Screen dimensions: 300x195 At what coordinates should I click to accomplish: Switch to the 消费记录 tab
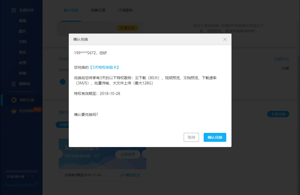[98, 10]
